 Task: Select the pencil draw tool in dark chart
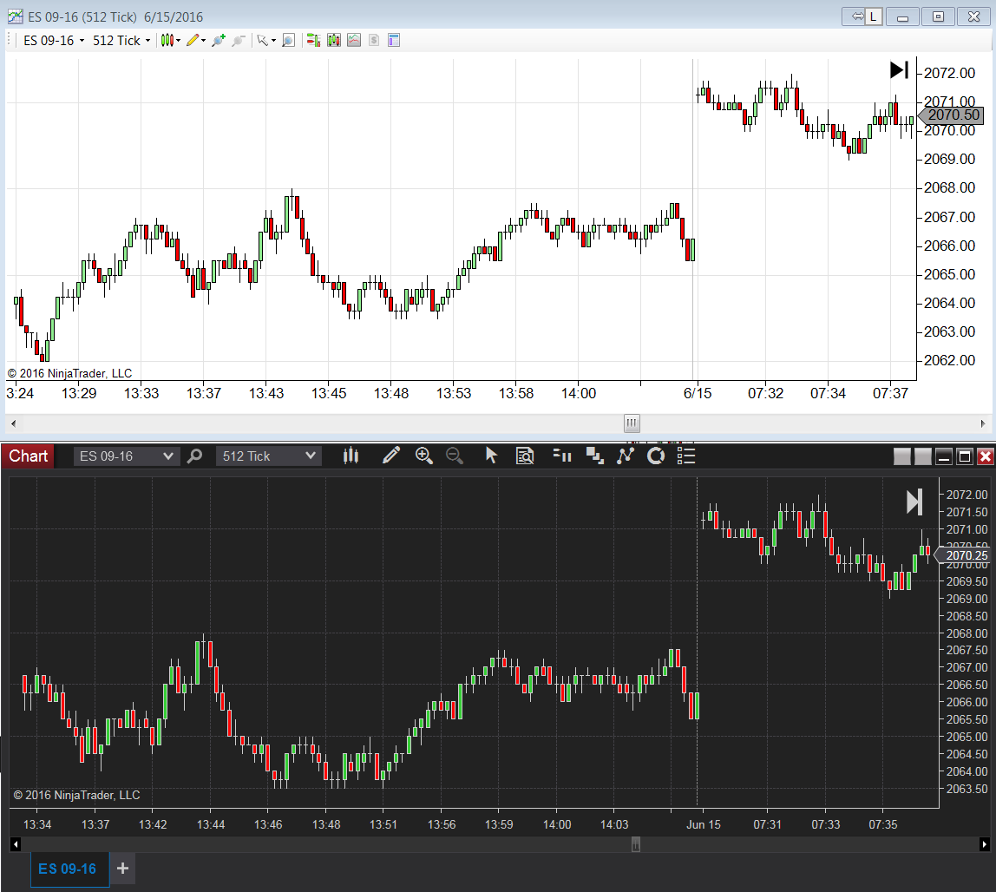(391, 456)
